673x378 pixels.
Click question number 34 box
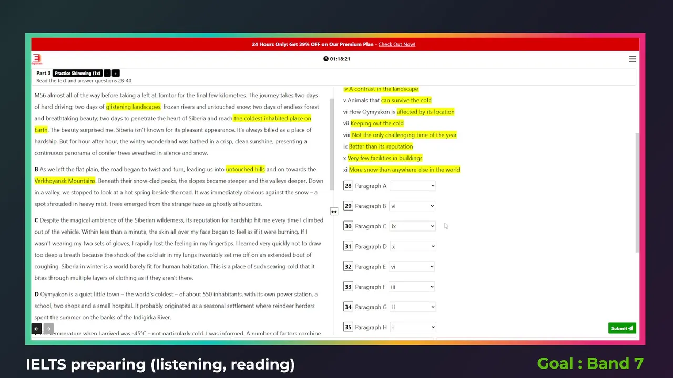pos(348,307)
